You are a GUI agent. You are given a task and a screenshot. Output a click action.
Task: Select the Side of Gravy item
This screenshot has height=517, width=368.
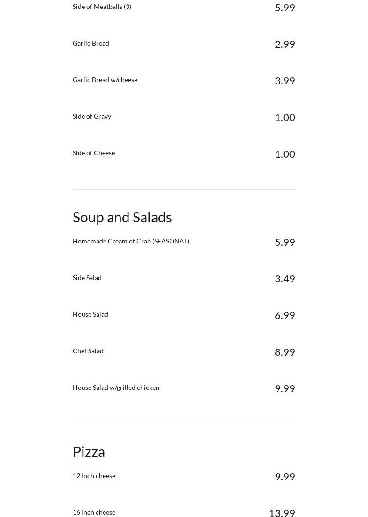point(92,116)
